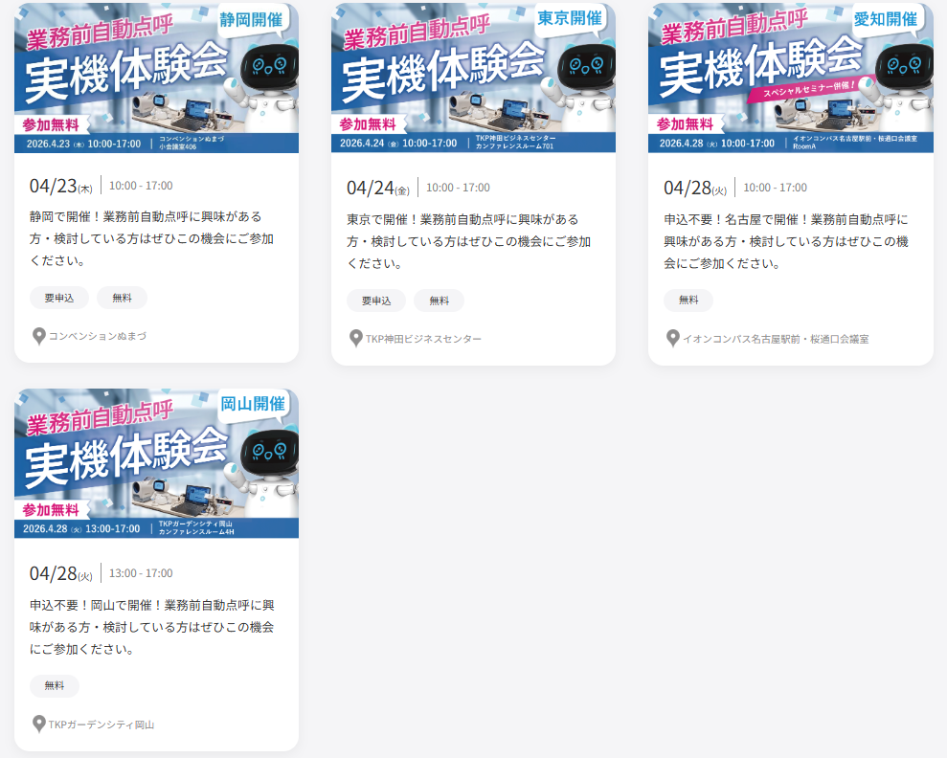Select the コンベンションぬまづ venue text

(x=98, y=336)
